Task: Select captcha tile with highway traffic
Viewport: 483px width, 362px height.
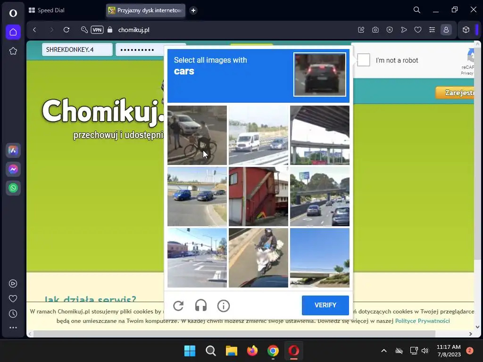Action: point(320,197)
